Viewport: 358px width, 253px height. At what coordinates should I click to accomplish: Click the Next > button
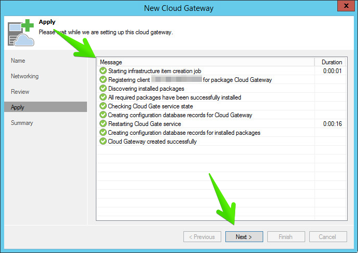(x=244, y=237)
